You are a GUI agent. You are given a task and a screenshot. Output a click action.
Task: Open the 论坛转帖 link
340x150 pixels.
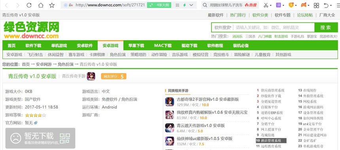coord(305,15)
